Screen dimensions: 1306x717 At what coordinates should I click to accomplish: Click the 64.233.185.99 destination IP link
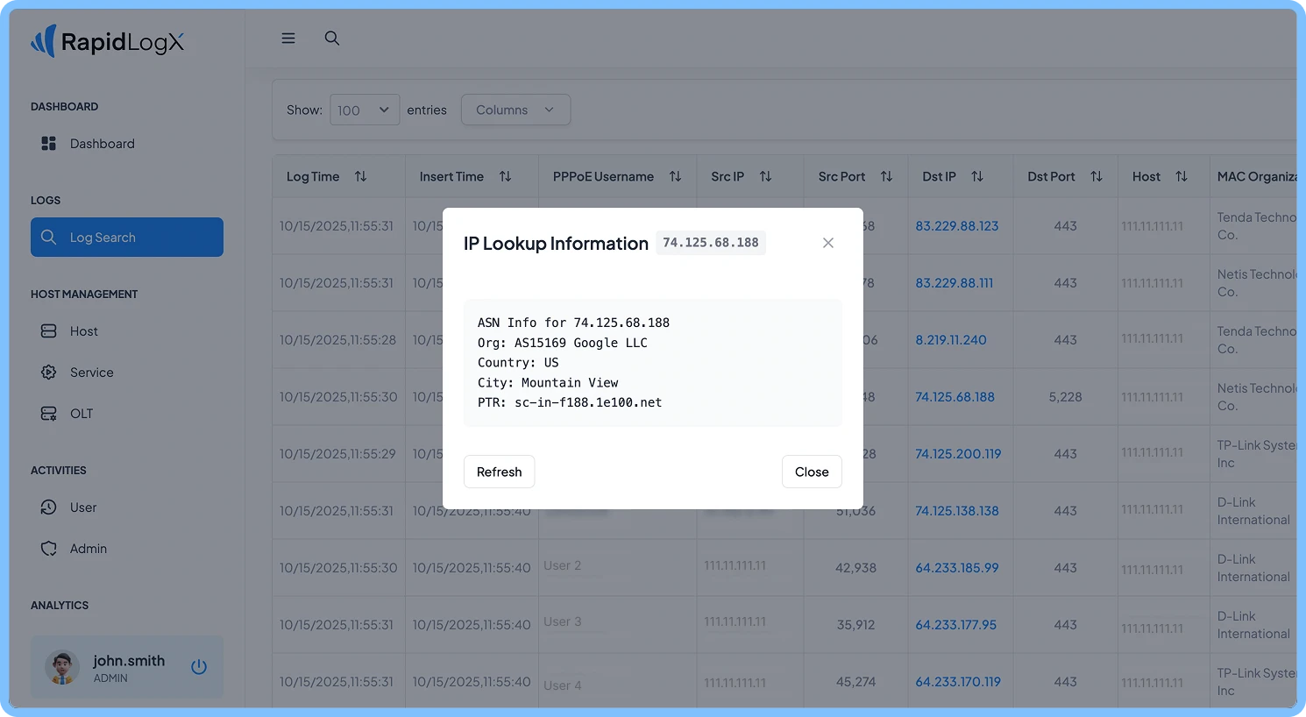957,568
